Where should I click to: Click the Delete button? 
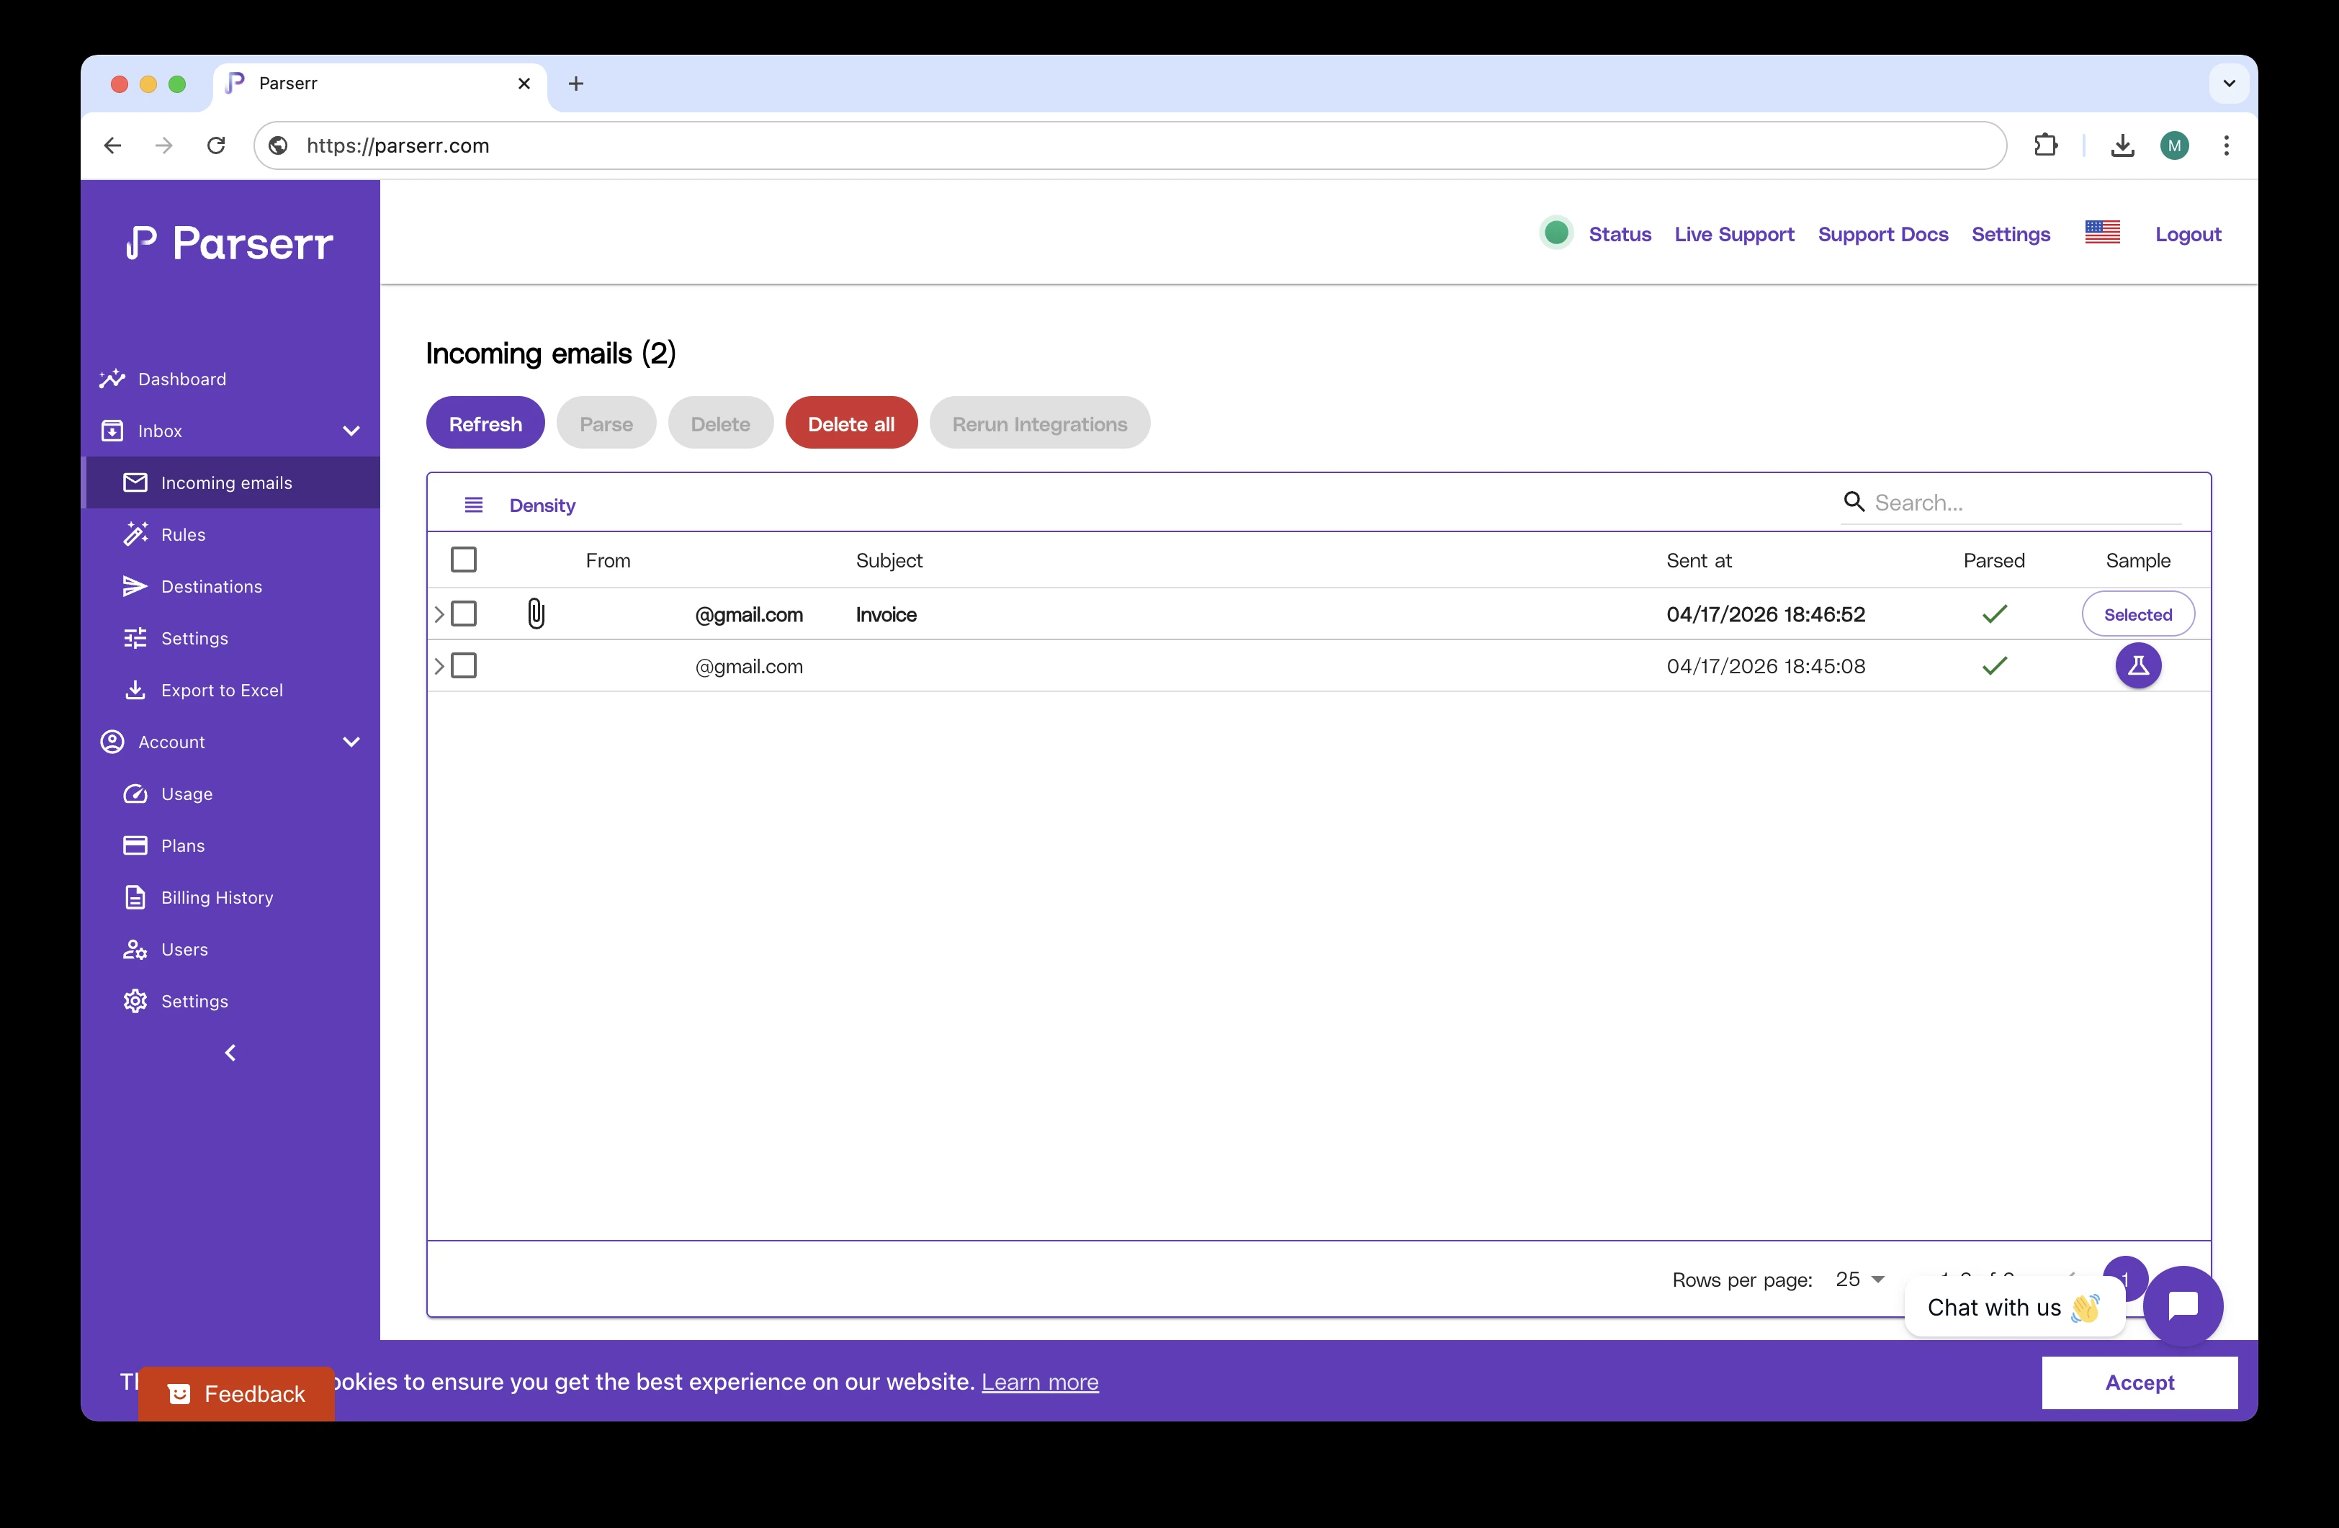coord(720,423)
